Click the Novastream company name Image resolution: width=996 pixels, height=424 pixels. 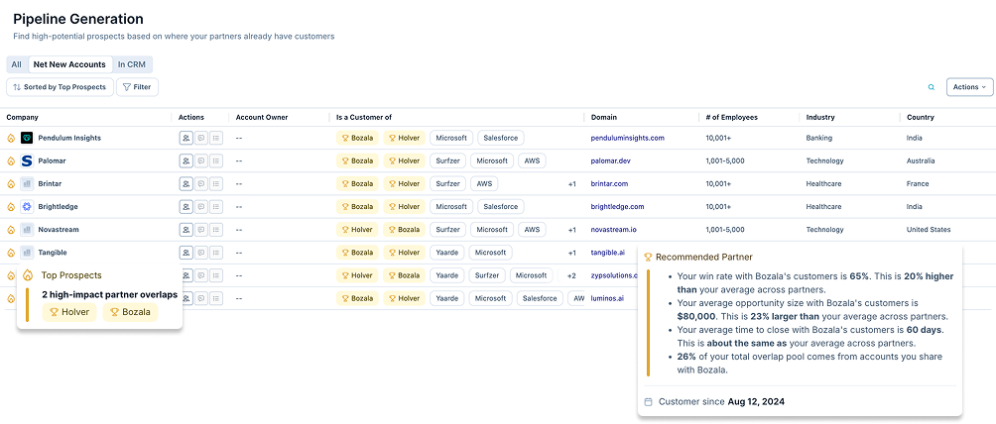59,229
